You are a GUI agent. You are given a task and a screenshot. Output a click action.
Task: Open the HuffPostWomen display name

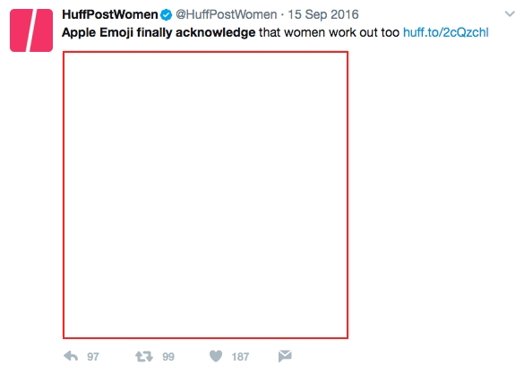tap(110, 14)
